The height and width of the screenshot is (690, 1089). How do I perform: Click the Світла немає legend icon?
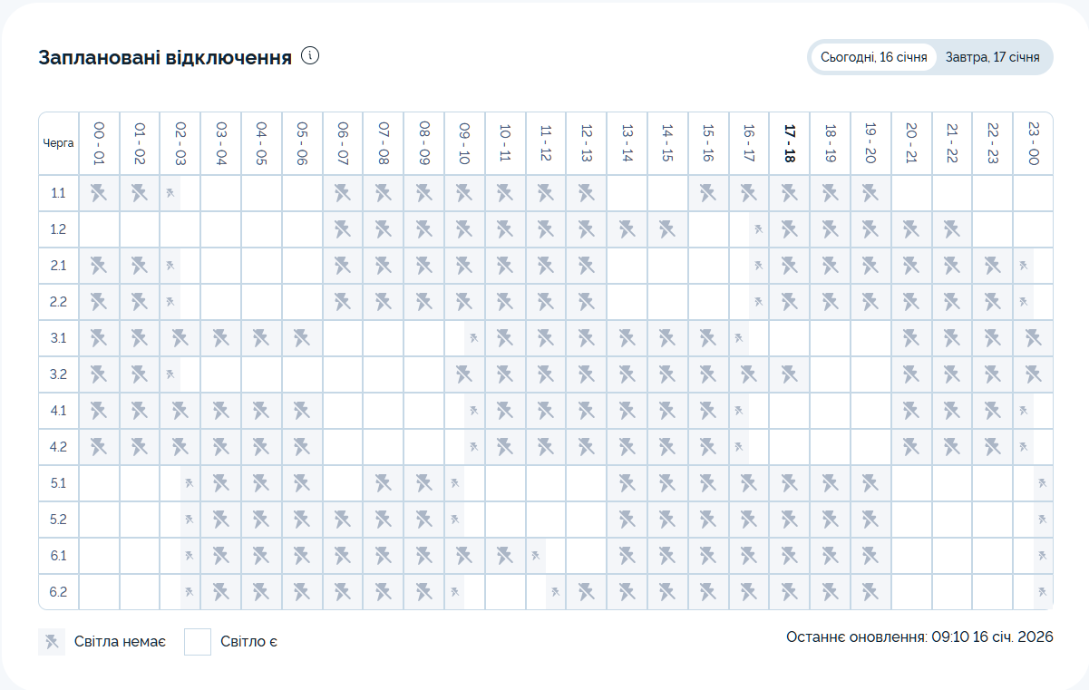pos(52,642)
